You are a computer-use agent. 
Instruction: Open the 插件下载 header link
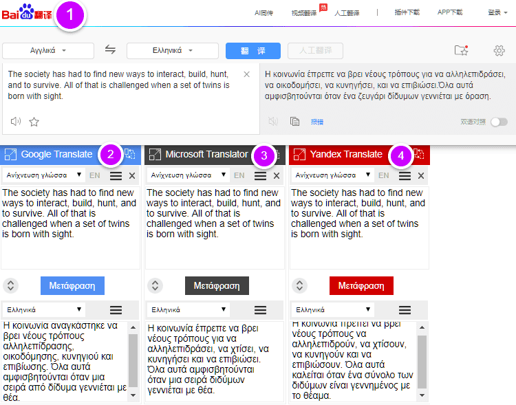coord(407,12)
